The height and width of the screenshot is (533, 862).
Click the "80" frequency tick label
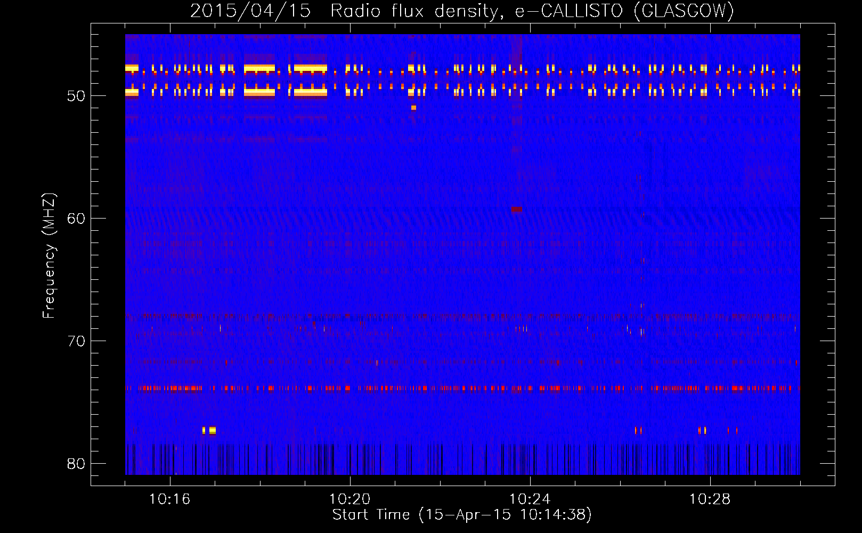pyautogui.click(x=76, y=464)
